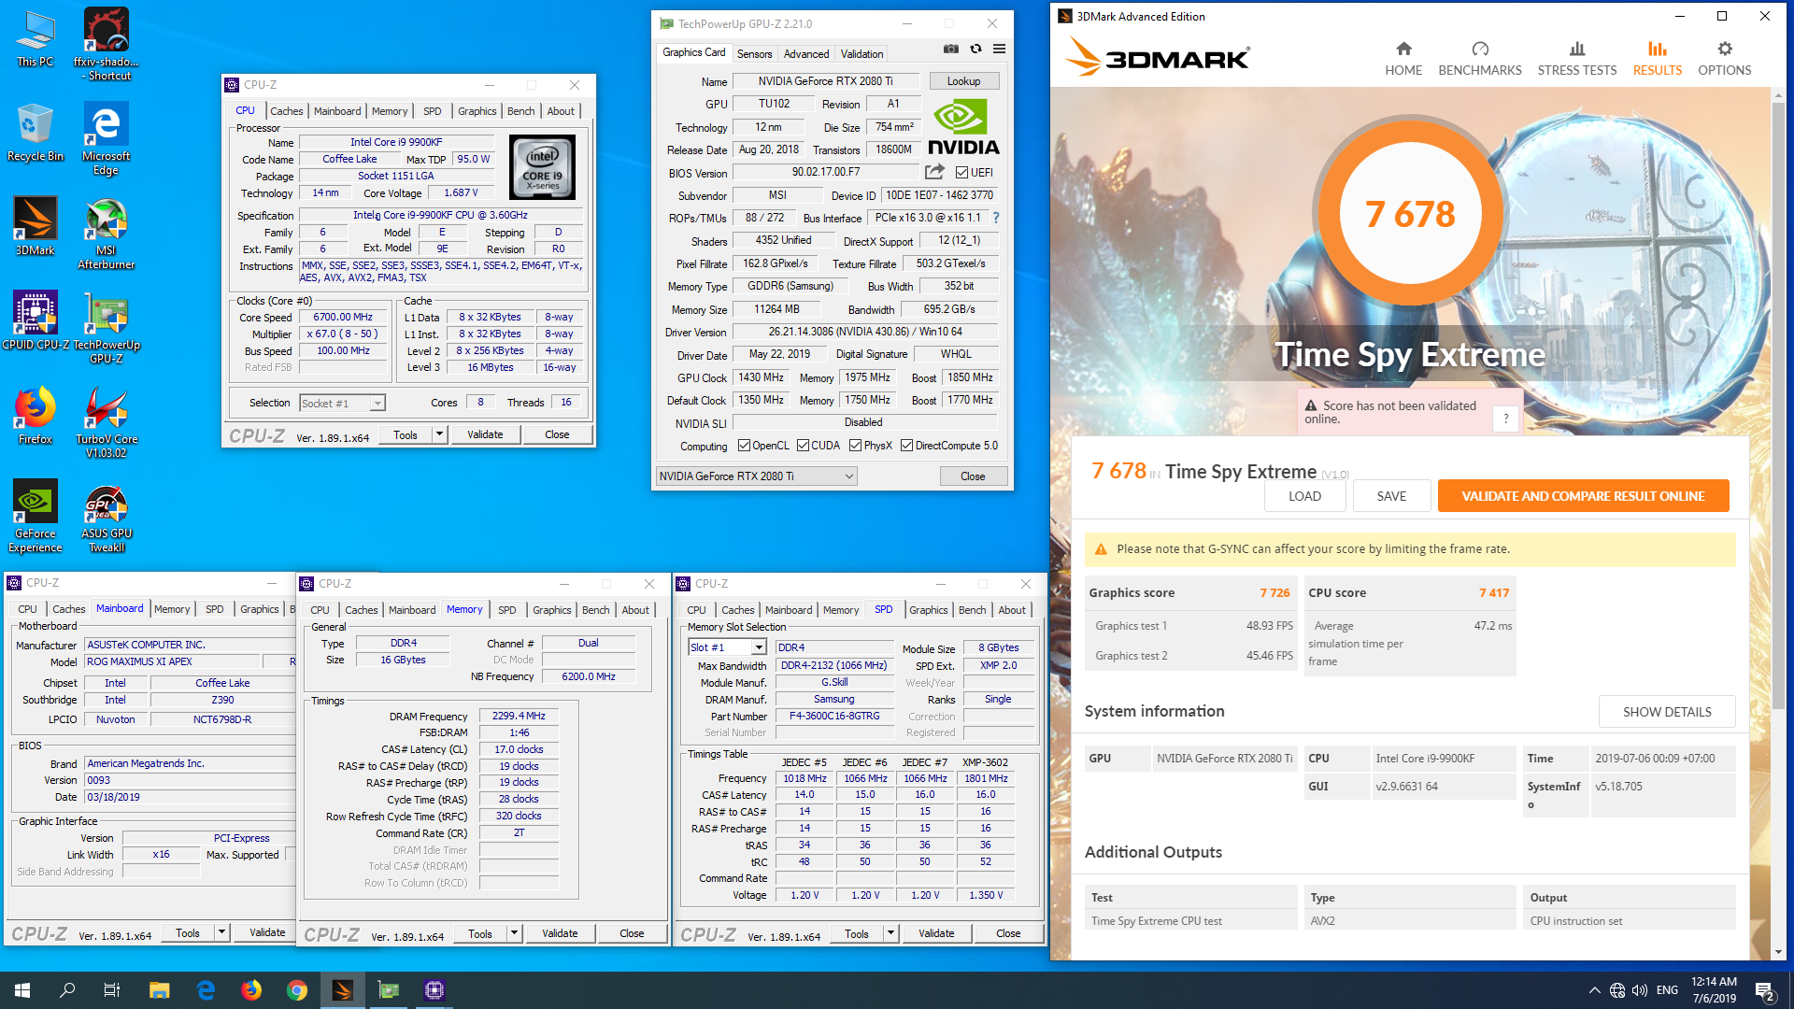Viewport: 1794px width, 1009px height.
Task: Open GPU selector dropdown in GPU-Z
Action: pyautogui.click(x=756, y=476)
